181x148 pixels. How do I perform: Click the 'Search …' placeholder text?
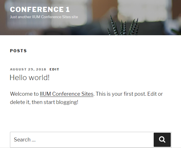[24, 139]
